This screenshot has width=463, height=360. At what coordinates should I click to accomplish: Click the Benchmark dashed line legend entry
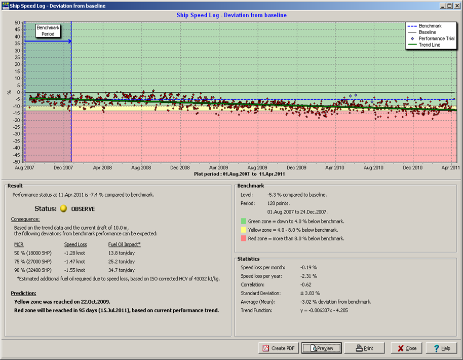tap(430, 26)
